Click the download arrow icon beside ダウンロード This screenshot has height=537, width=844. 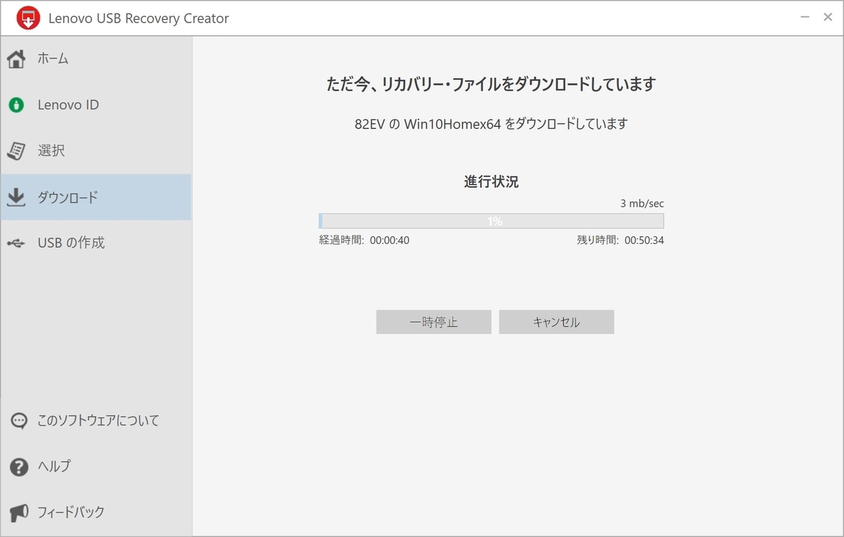click(16, 198)
